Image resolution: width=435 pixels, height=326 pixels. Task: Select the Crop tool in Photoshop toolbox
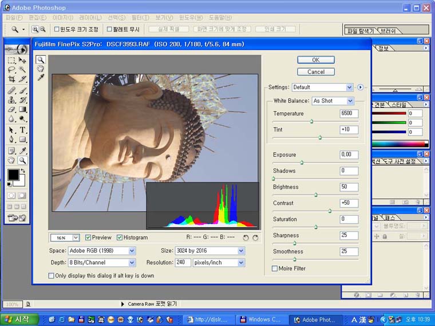pos(11,79)
